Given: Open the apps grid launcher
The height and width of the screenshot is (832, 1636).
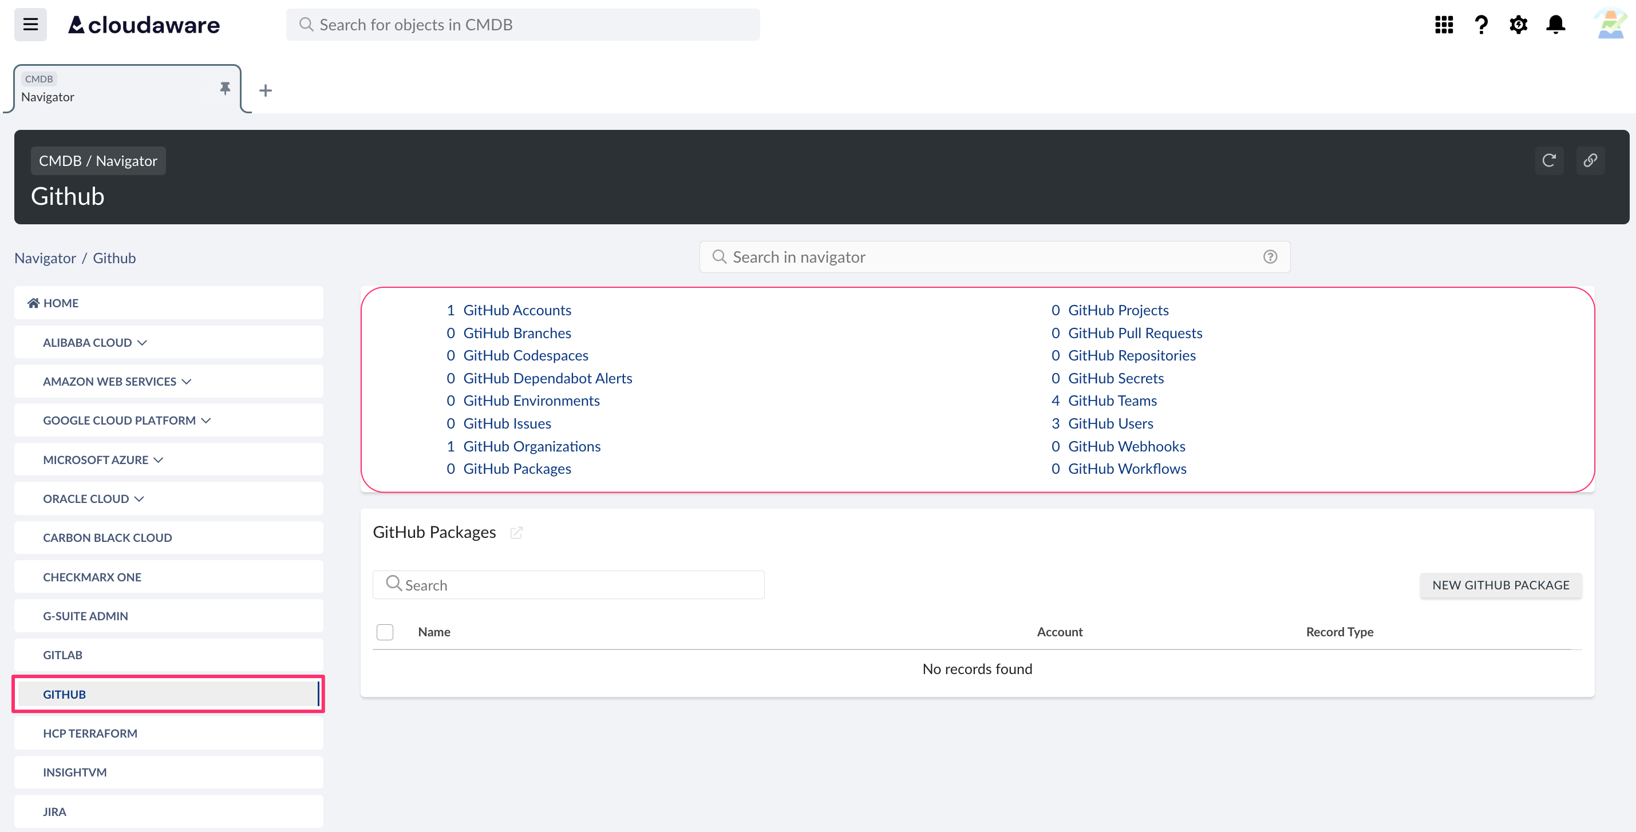Looking at the screenshot, I should [x=1444, y=25].
